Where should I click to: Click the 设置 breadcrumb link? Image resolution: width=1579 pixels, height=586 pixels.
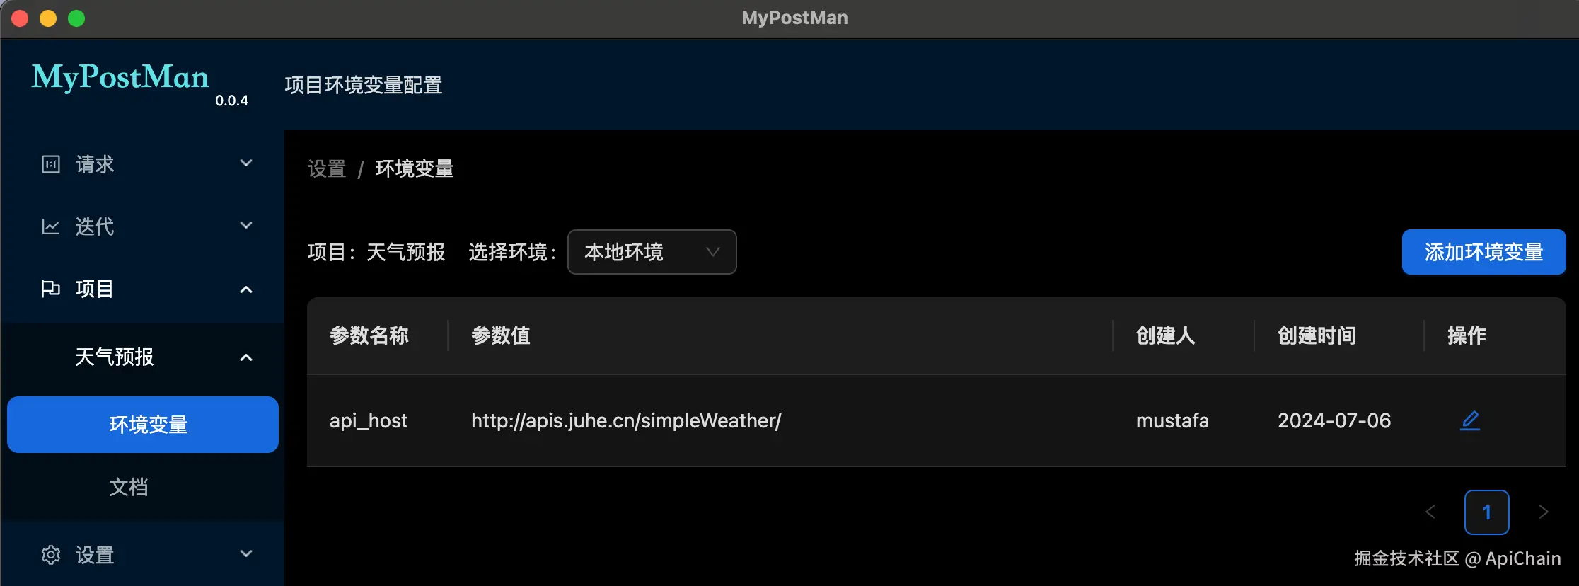327,169
